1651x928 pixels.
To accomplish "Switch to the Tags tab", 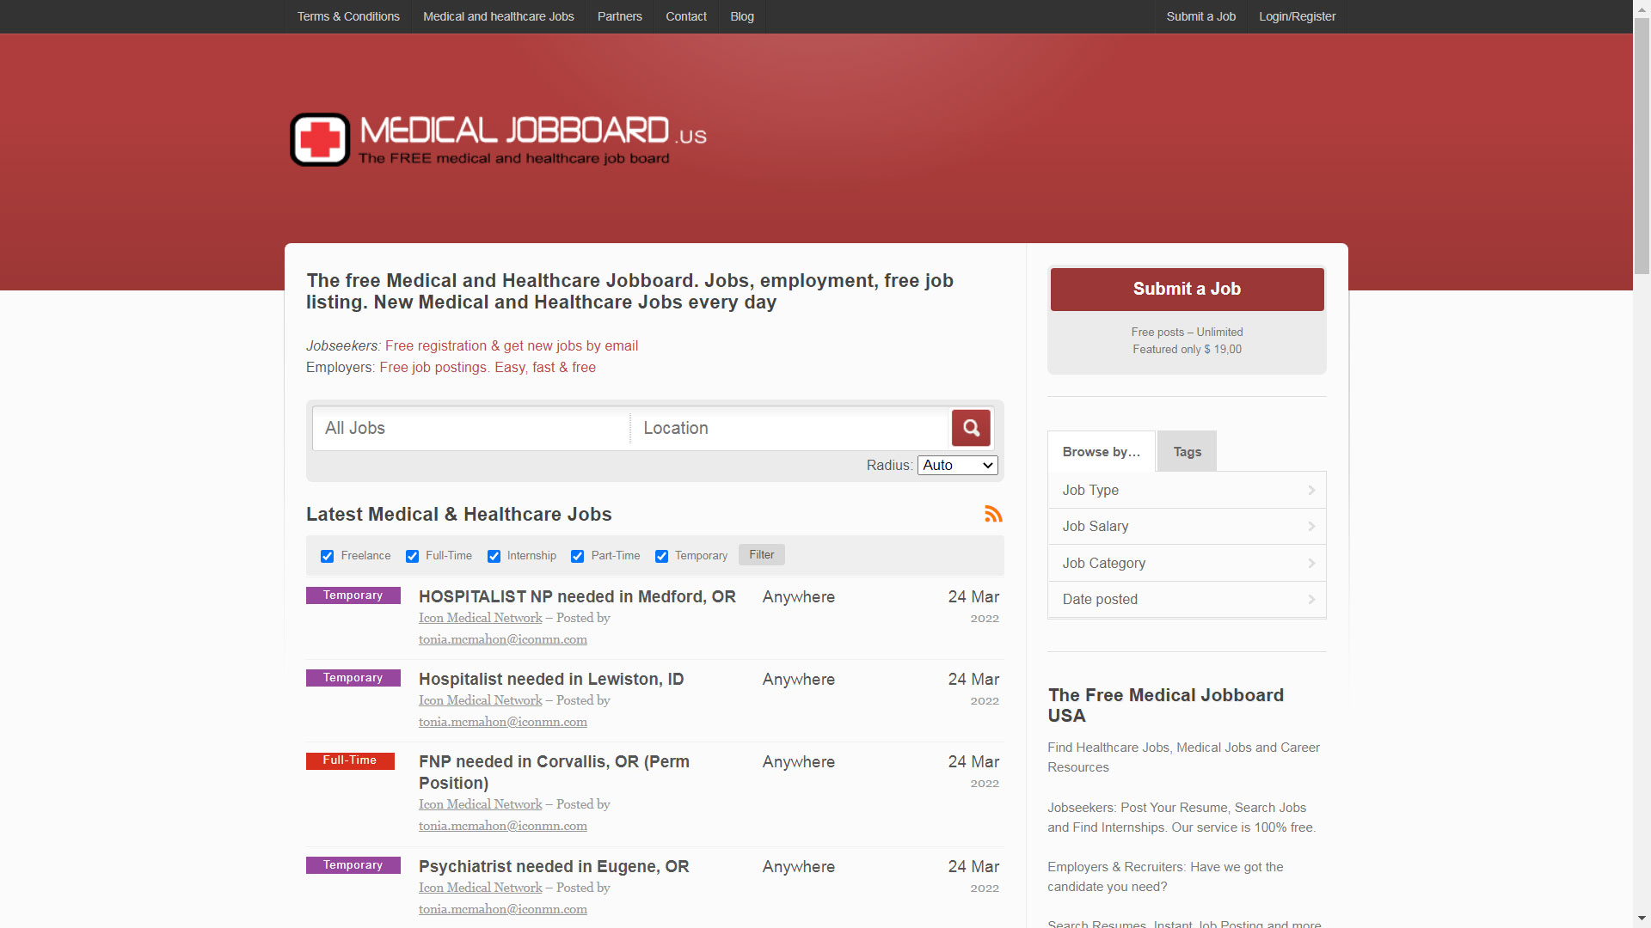I will (1186, 451).
